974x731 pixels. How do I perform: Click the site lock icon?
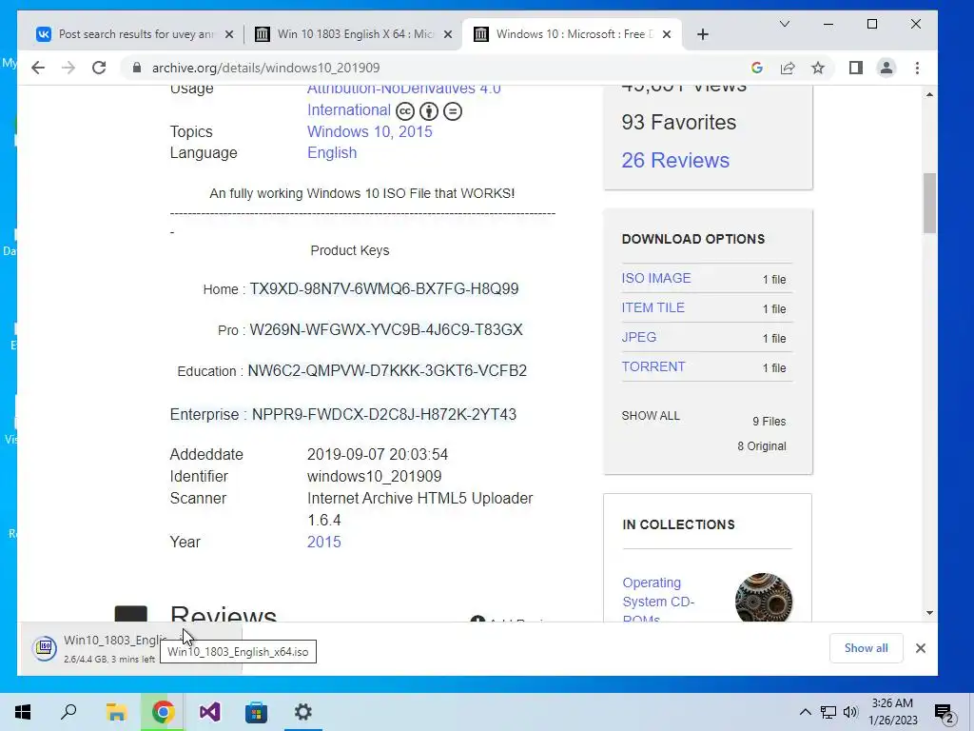click(137, 68)
